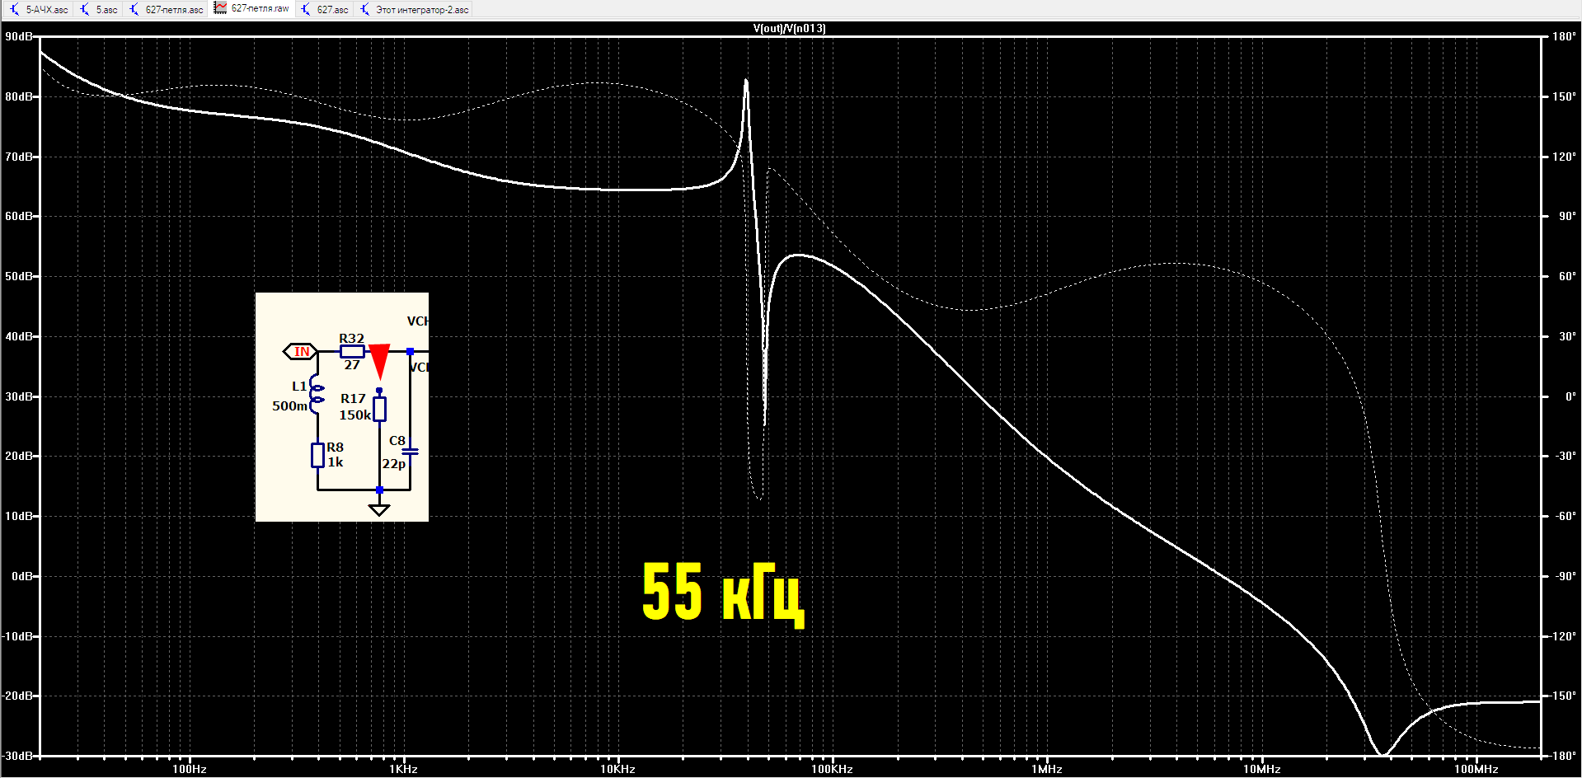Click the 22p value of capacitor C8
This screenshot has height=778, width=1582.
click(x=393, y=464)
